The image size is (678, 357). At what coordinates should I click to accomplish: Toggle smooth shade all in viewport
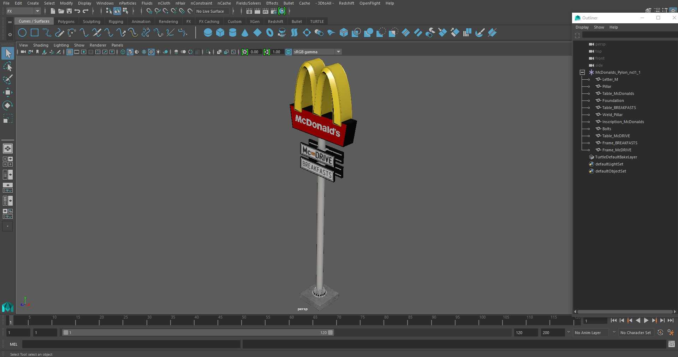130,52
